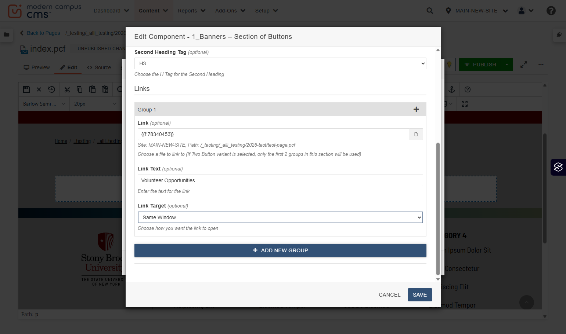Click the restore last draft clock icon
566x334 pixels.
(x=51, y=89)
